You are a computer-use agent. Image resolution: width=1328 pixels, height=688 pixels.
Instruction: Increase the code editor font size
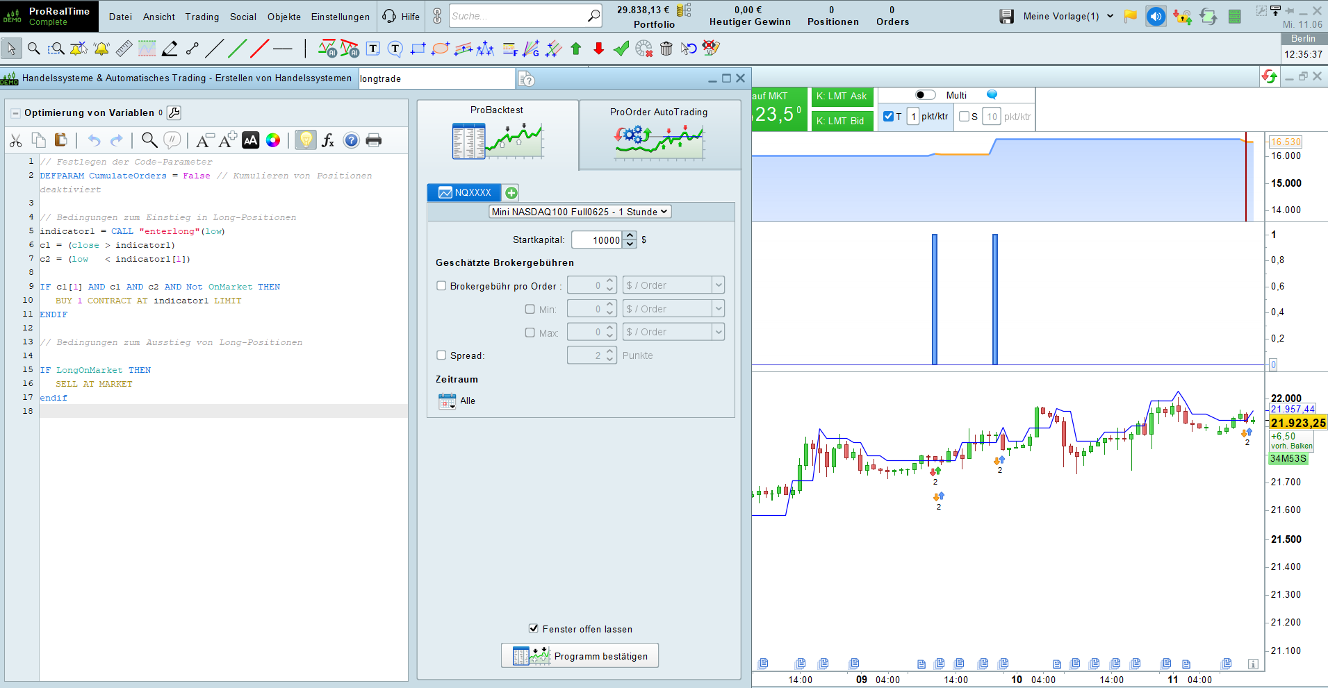click(x=228, y=140)
